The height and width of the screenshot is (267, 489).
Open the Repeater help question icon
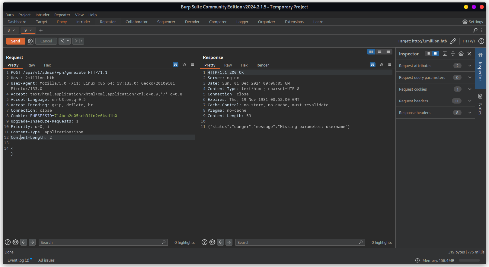(481, 41)
